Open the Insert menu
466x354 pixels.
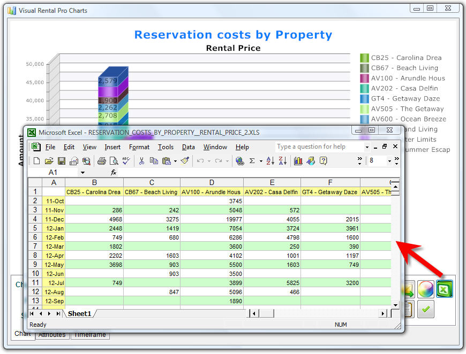112,147
